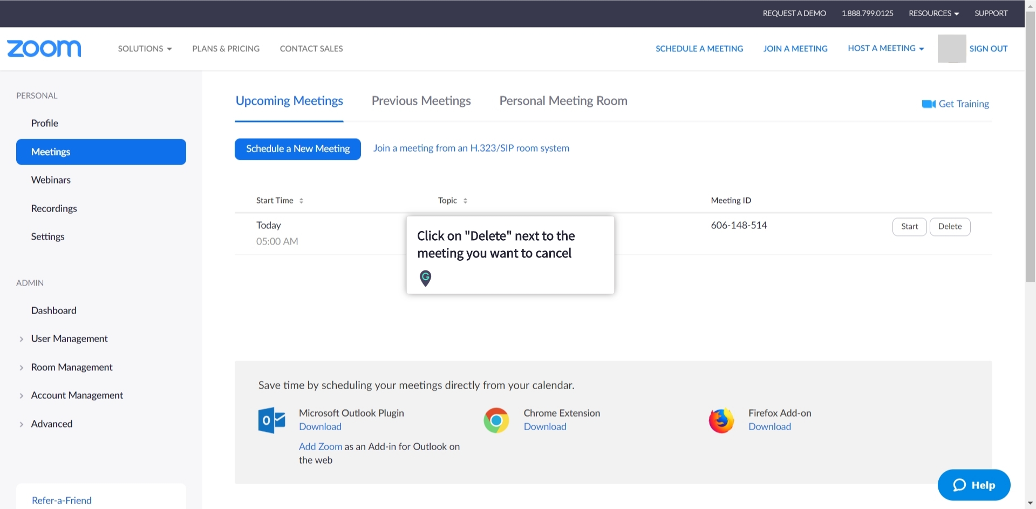Click the Meeting ID column header
The height and width of the screenshot is (509, 1036).
point(731,200)
